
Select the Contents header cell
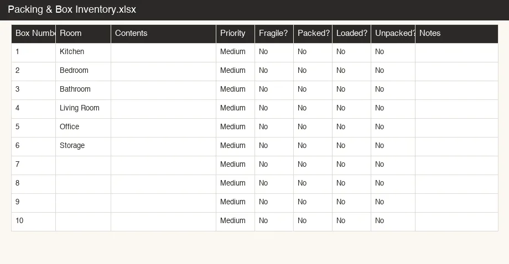163,34
